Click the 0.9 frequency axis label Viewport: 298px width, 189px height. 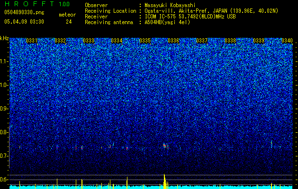tap(4, 109)
